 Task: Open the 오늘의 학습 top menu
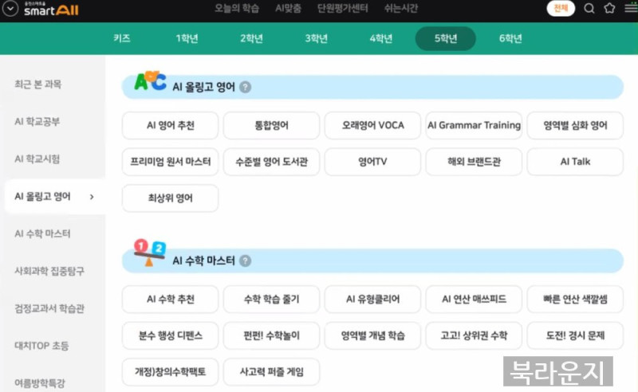pyautogui.click(x=237, y=9)
